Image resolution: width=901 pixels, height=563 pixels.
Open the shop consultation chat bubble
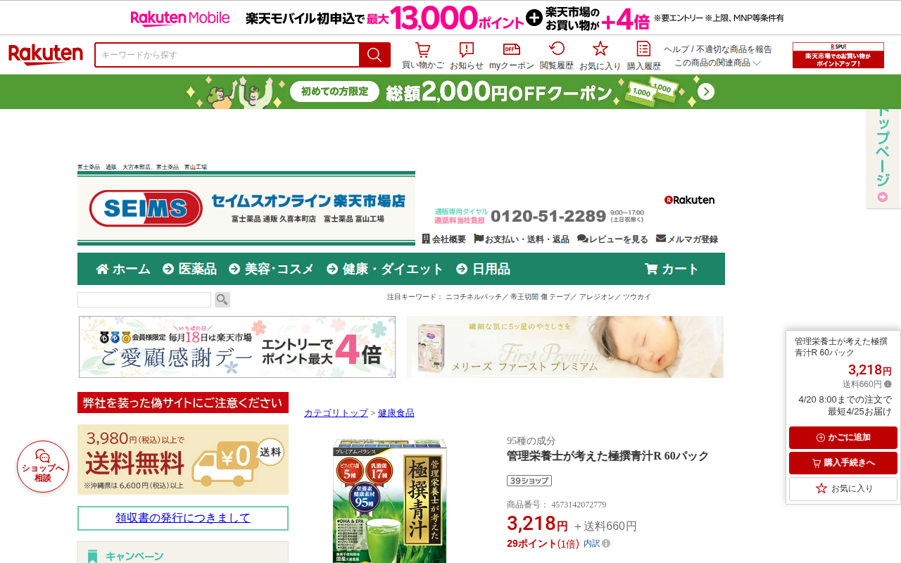pos(43,467)
